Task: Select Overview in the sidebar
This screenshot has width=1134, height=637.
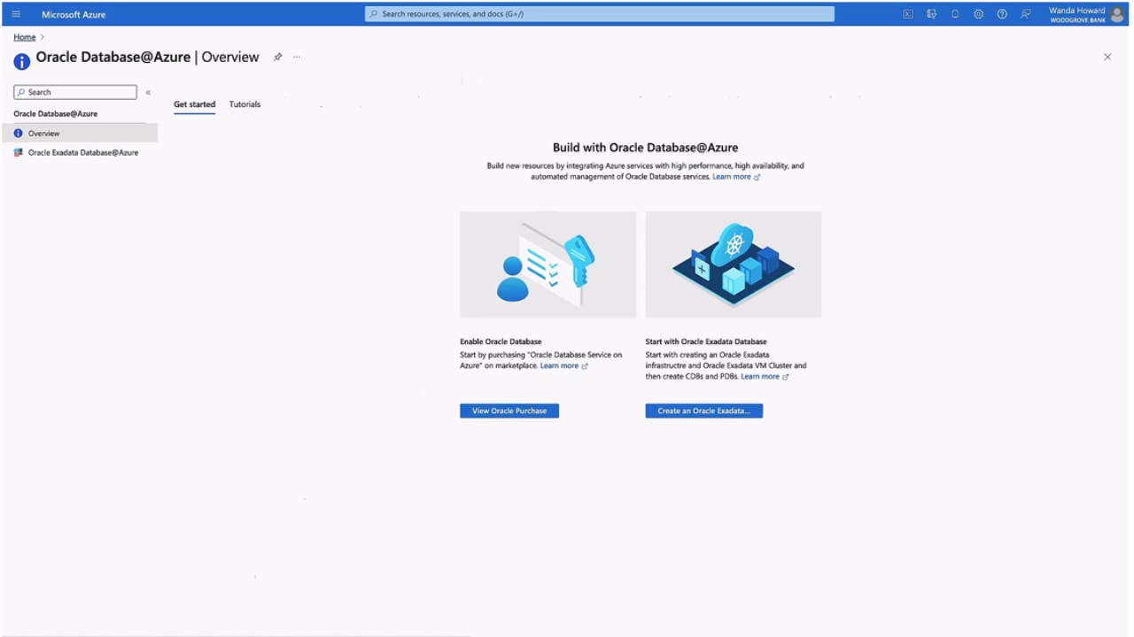Action: click(x=80, y=133)
